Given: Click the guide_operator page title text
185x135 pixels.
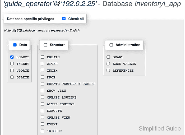Looking at the screenshot, I should click(92, 4).
